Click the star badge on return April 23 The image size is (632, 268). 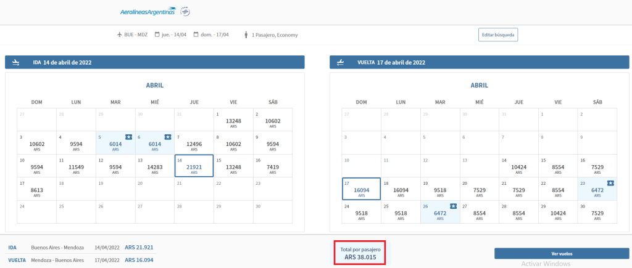(x=611, y=183)
